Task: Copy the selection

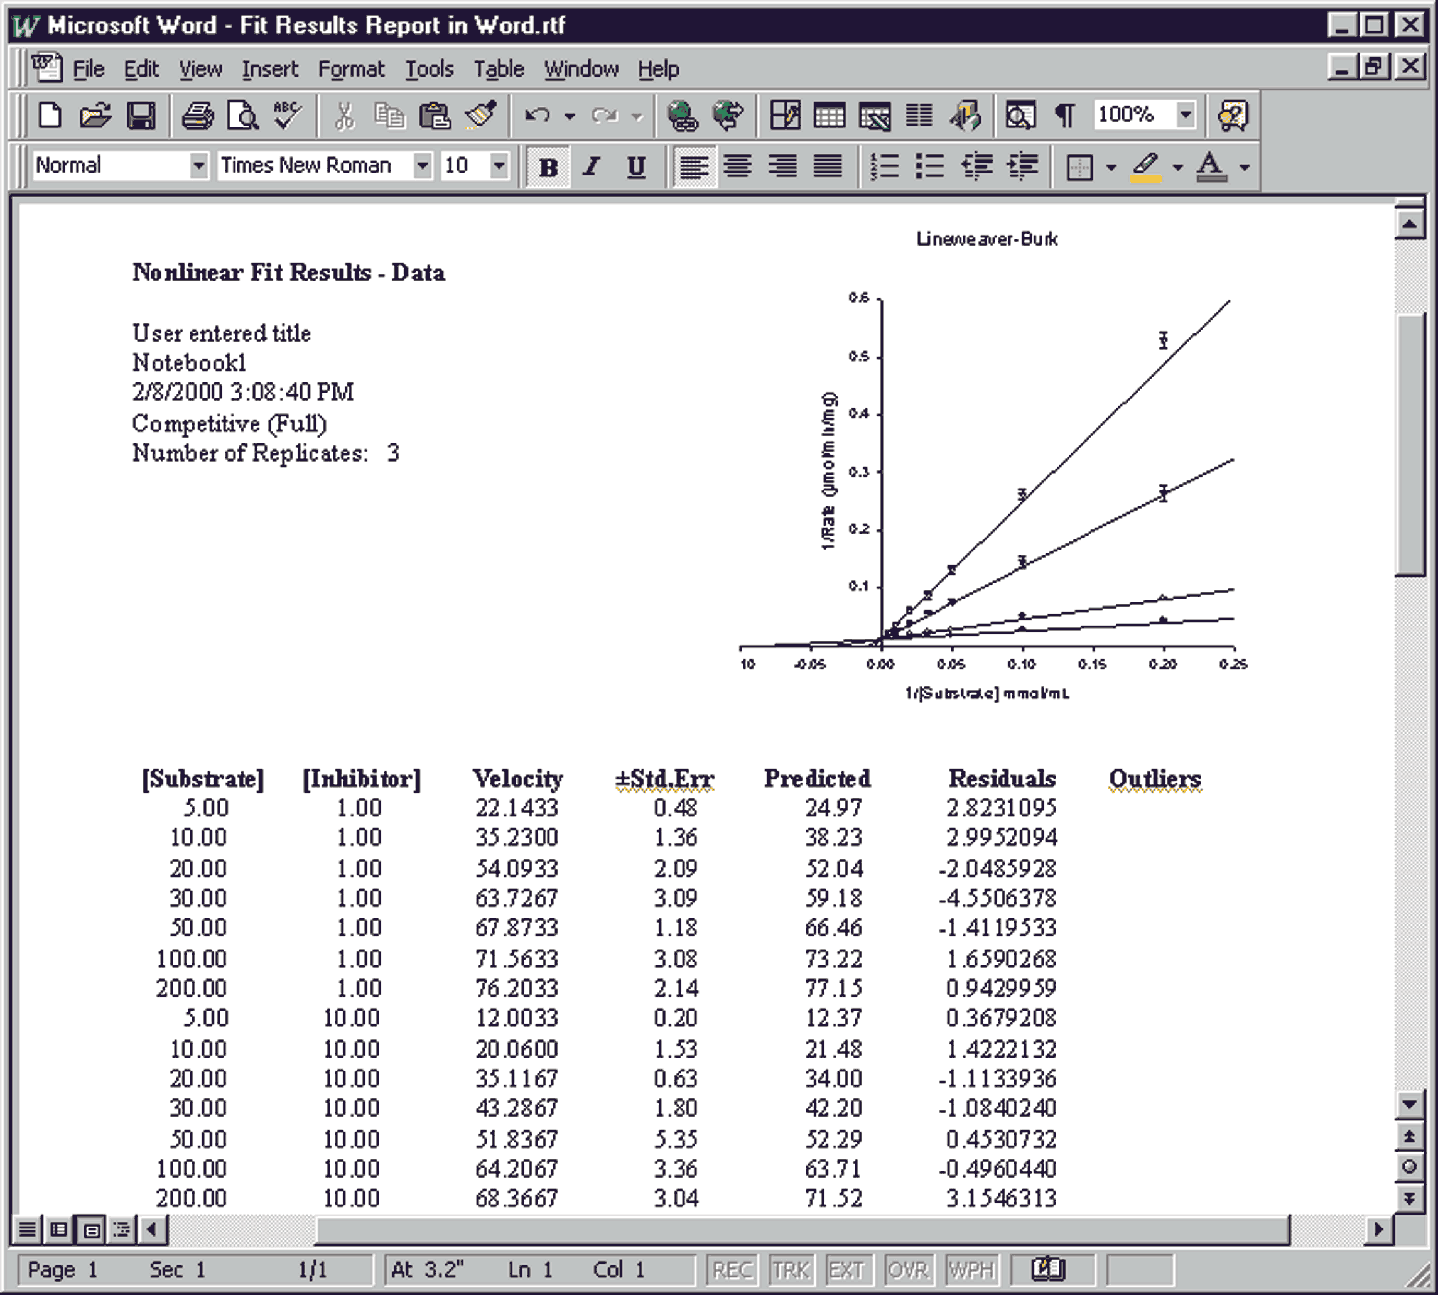Action: 389,116
